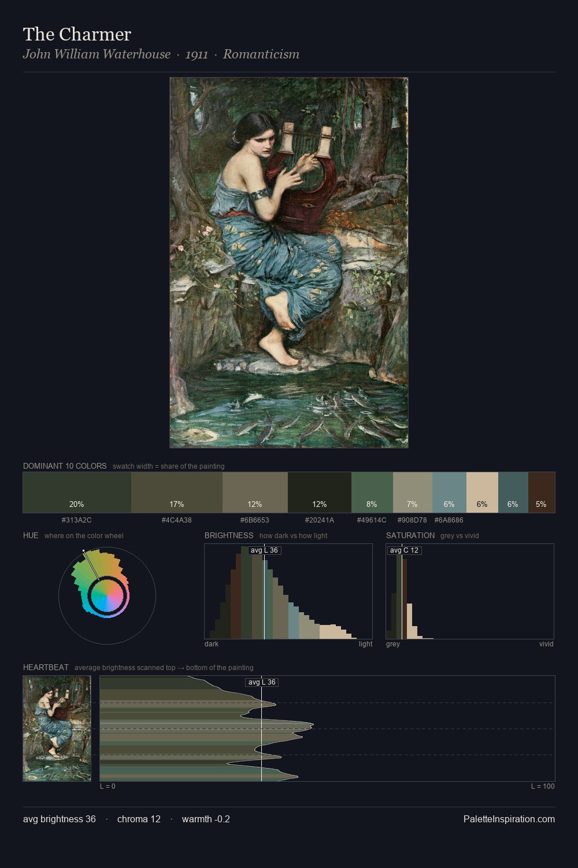Click the "light" axis label
The image size is (578, 868).
366,644
